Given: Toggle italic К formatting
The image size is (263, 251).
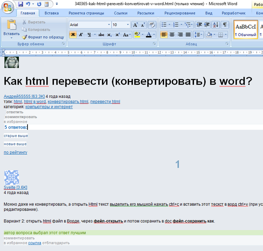Looking at the screenshot, I should point(81,35).
